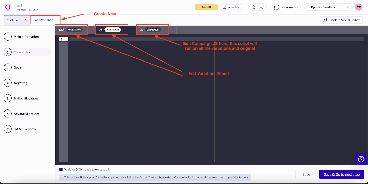
Task: Click the PAUSED status badge
Action: tap(206, 7)
